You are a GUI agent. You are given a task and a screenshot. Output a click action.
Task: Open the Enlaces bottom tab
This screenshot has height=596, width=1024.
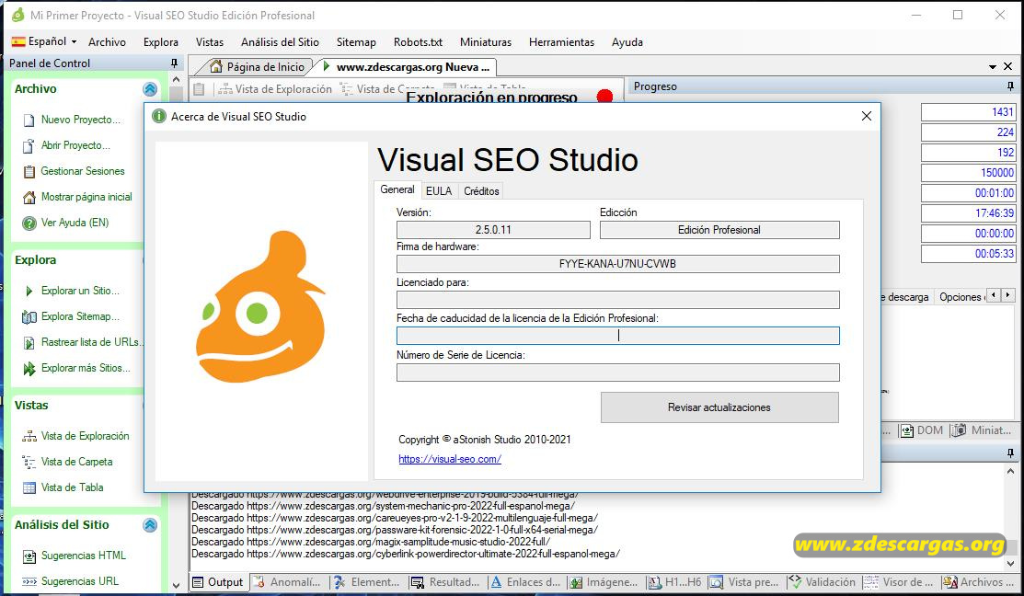pos(525,582)
